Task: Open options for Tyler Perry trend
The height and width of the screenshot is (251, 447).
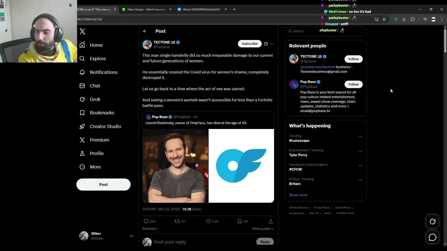Action: pos(360,151)
